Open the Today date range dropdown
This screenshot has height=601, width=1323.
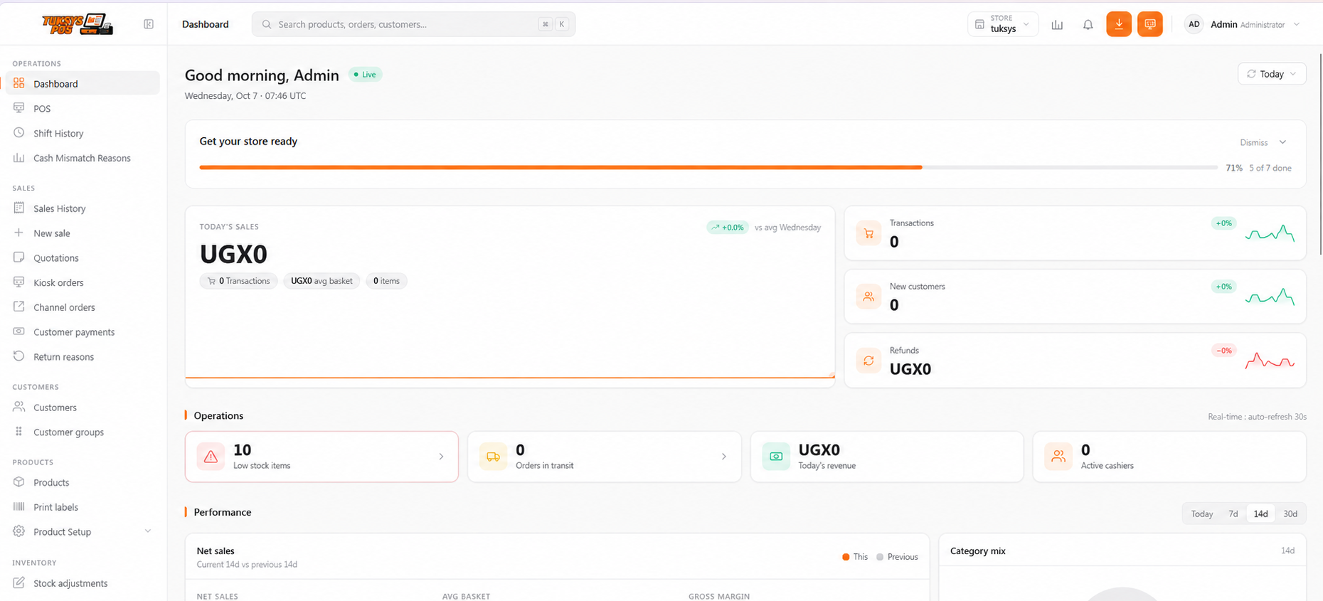(x=1272, y=74)
